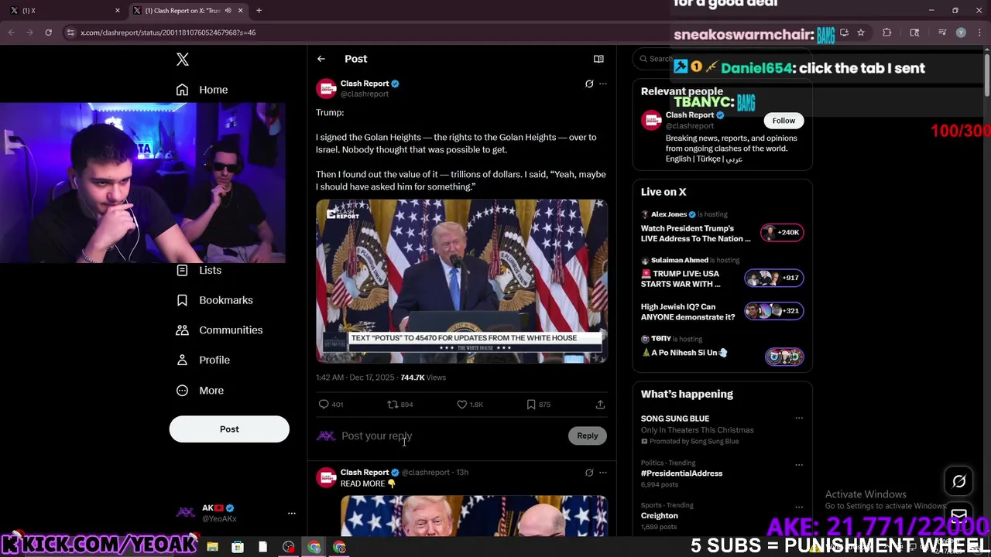This screenshot has height=557, width=991.
Task: Click the gray Reply button
Action: click(588, 436)
